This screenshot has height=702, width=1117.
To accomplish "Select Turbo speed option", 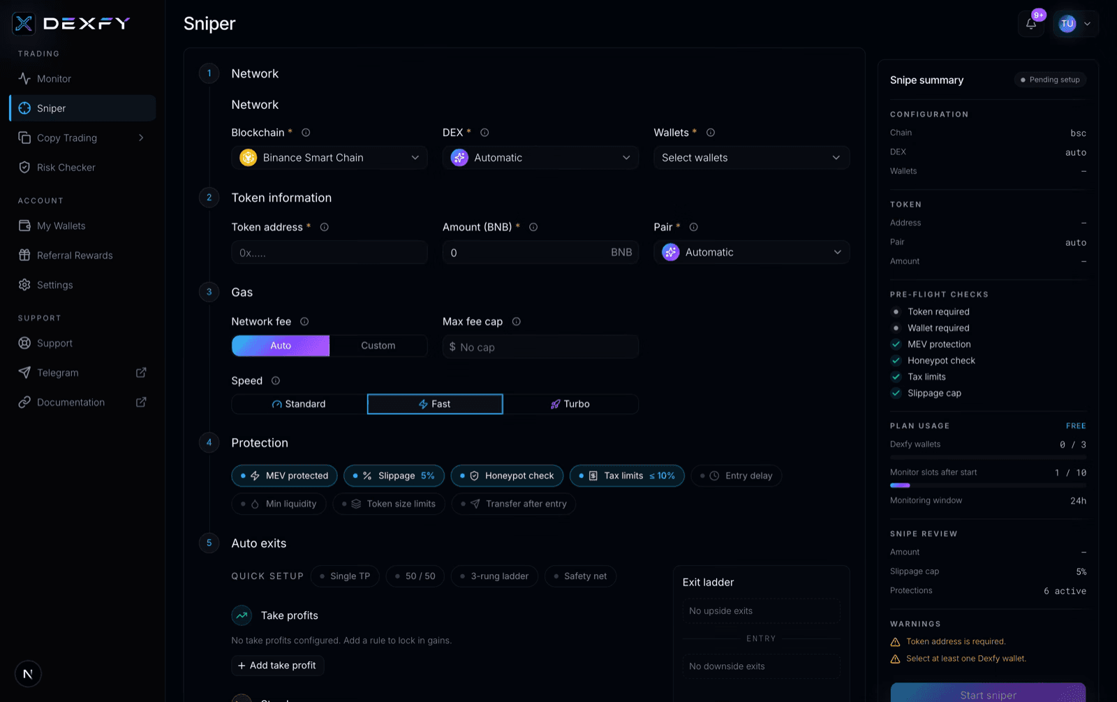I will [570, 404].
